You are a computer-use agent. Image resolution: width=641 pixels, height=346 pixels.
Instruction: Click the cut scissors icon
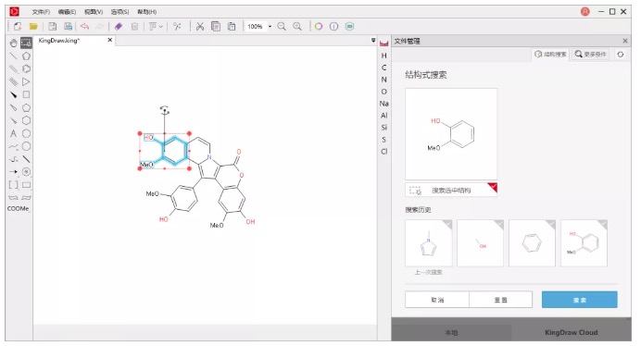pyautogui.click(x=200, y=27)
